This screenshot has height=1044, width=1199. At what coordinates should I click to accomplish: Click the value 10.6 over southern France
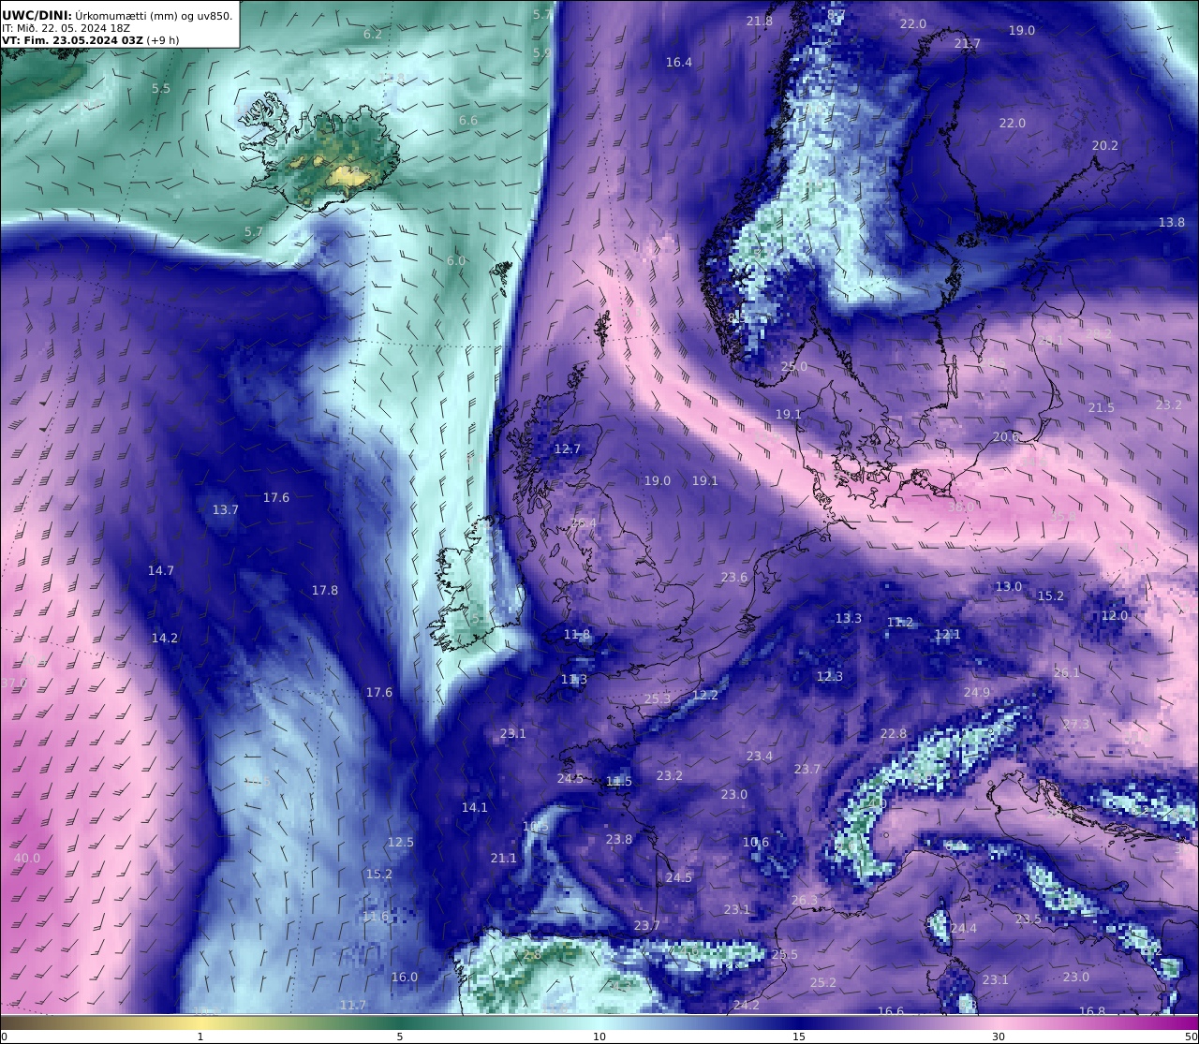pos(756,842)
